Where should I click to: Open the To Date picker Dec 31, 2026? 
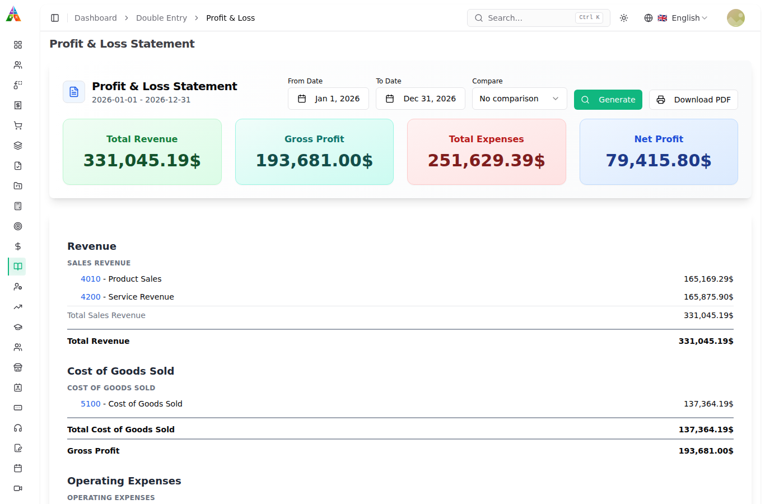421,99
